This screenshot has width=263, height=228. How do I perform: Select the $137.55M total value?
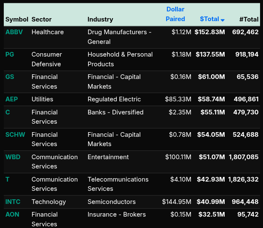click(210, 54)
